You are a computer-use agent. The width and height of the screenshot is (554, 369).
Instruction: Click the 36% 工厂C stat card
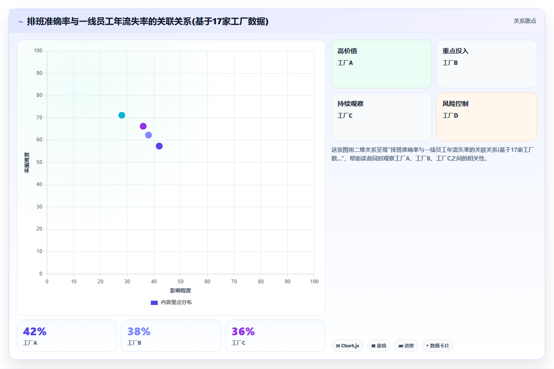pos(275,336)
